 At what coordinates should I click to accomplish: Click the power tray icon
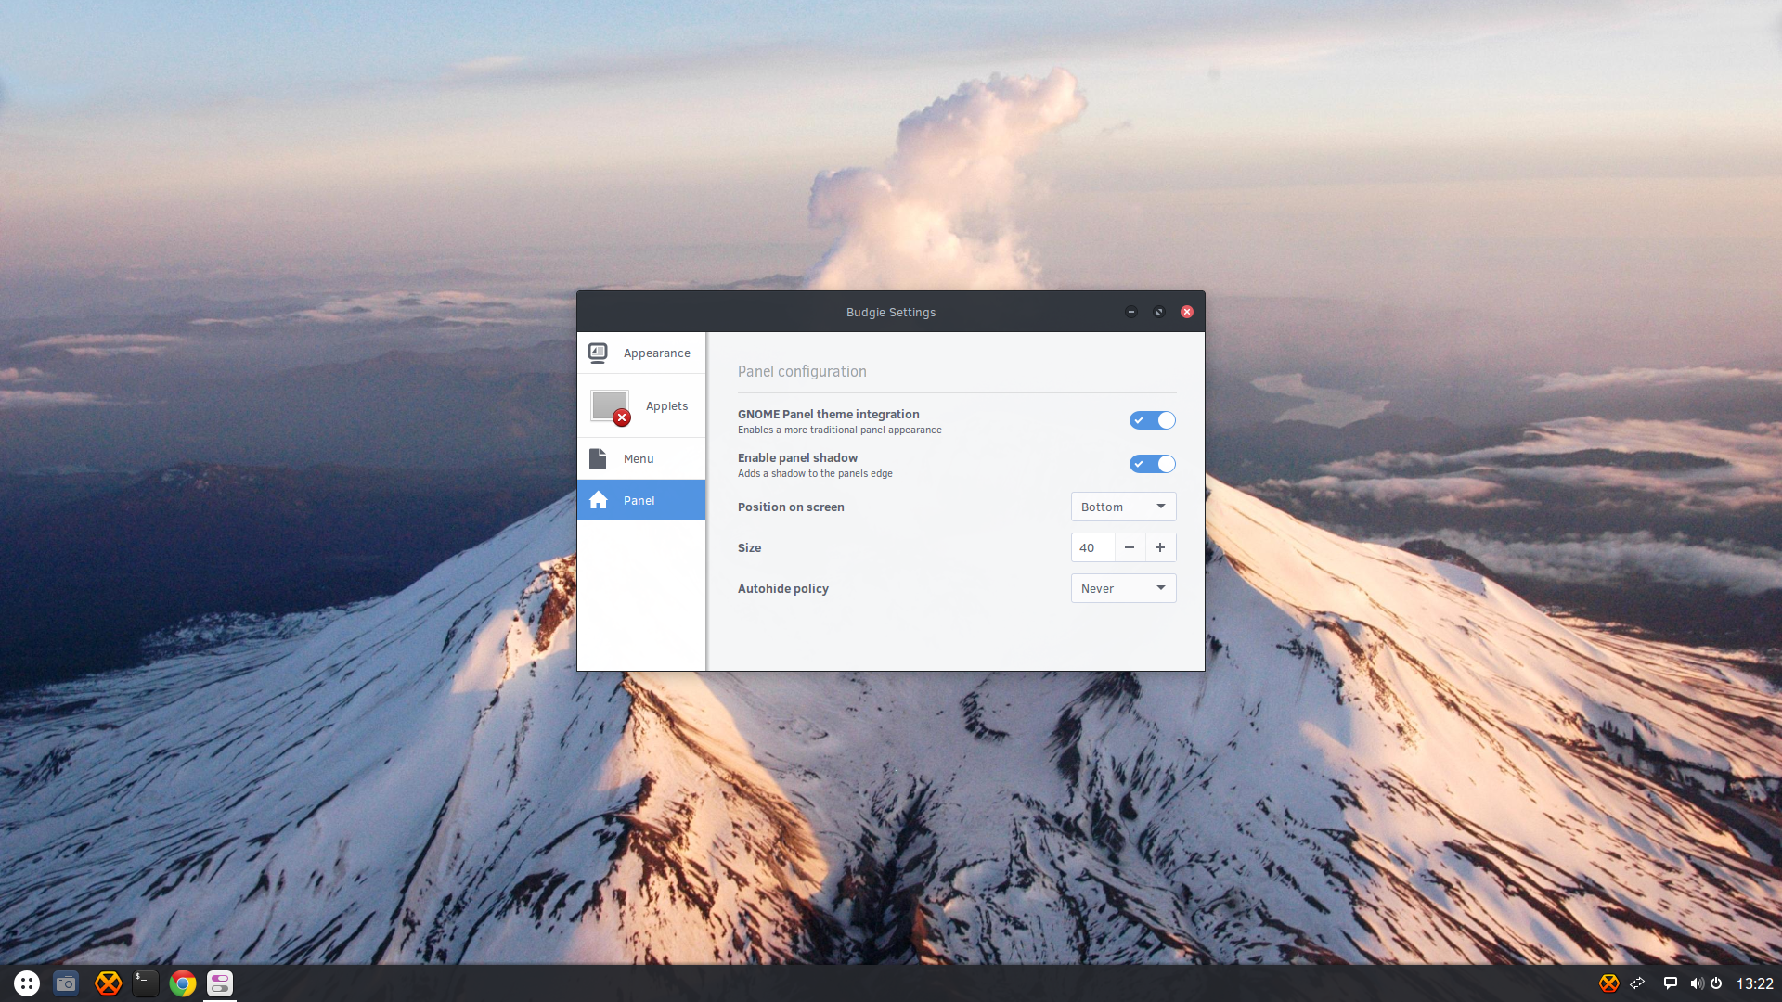[1716, 983]
